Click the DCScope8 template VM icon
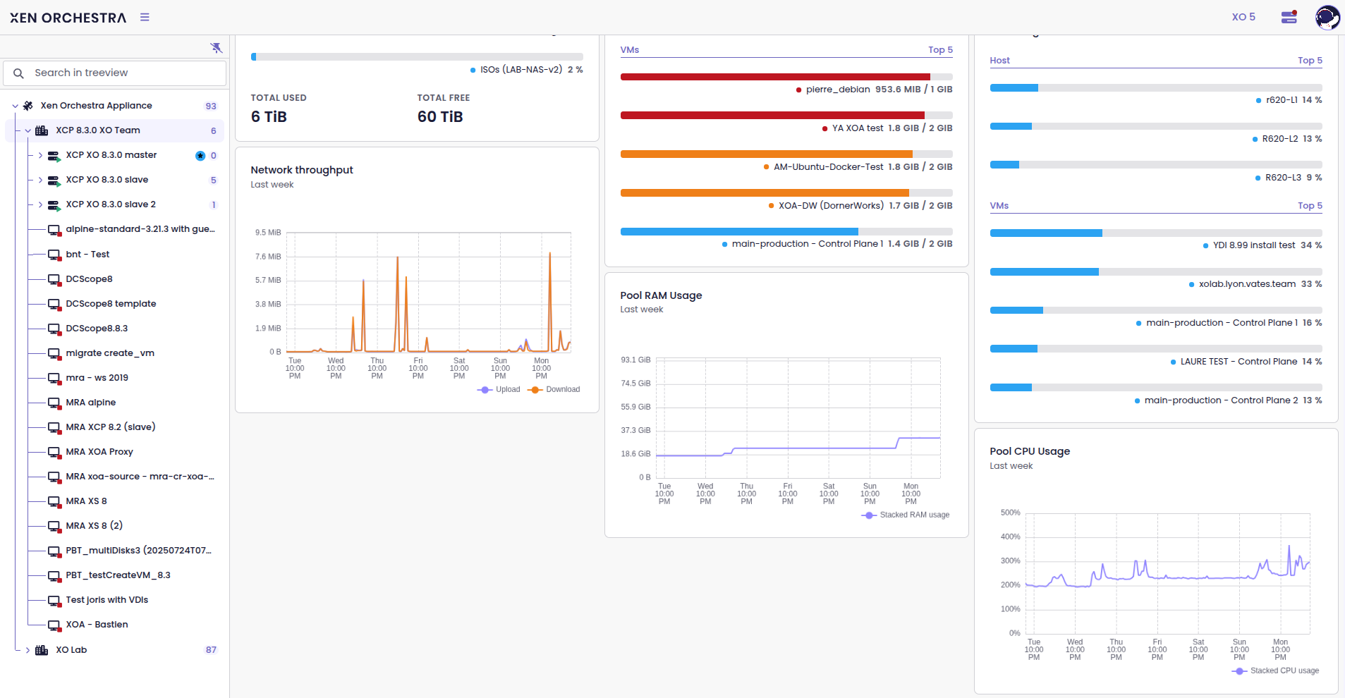 click(54, 304)
